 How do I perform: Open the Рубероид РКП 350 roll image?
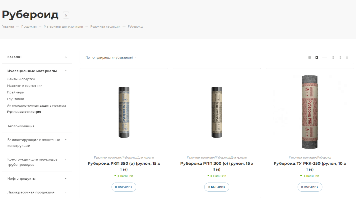[x=124, y=112]
